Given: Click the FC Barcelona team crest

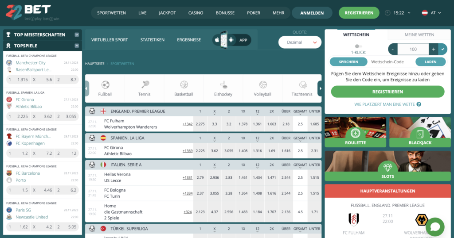Looking at the screenshot, I should [x=9, y=173].
